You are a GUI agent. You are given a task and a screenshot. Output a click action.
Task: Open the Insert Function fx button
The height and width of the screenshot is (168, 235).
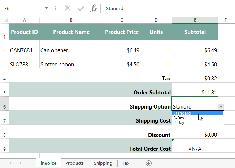[93, 8]
